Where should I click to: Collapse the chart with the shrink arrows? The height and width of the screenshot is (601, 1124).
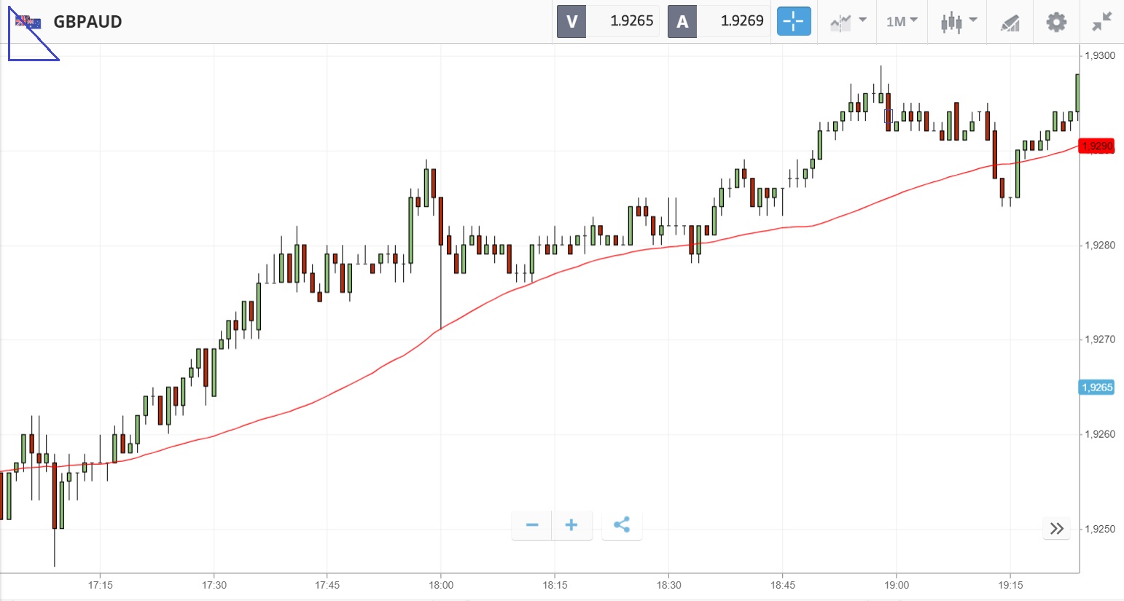1102,22
